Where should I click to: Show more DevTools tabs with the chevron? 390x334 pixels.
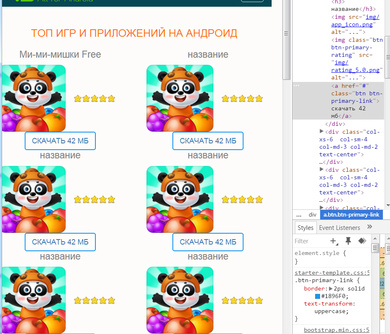point(369,227)
